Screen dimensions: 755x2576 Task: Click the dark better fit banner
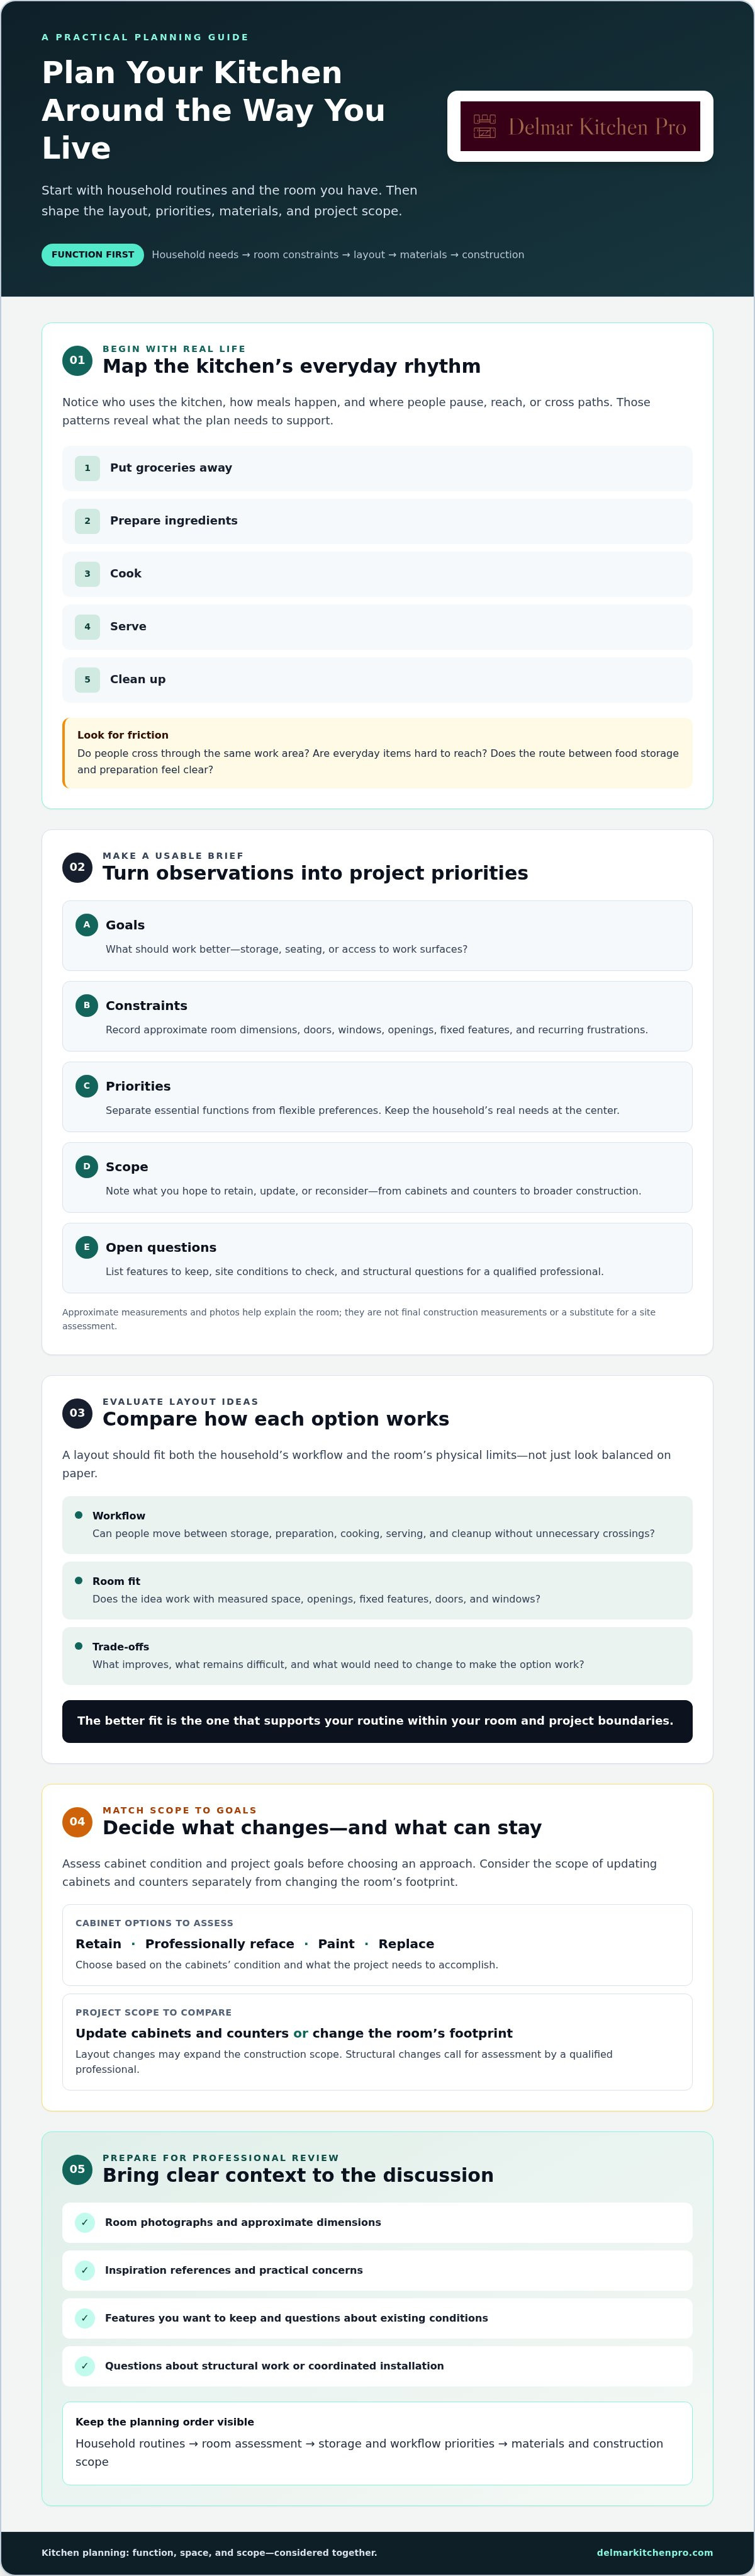click(376, 1721)
